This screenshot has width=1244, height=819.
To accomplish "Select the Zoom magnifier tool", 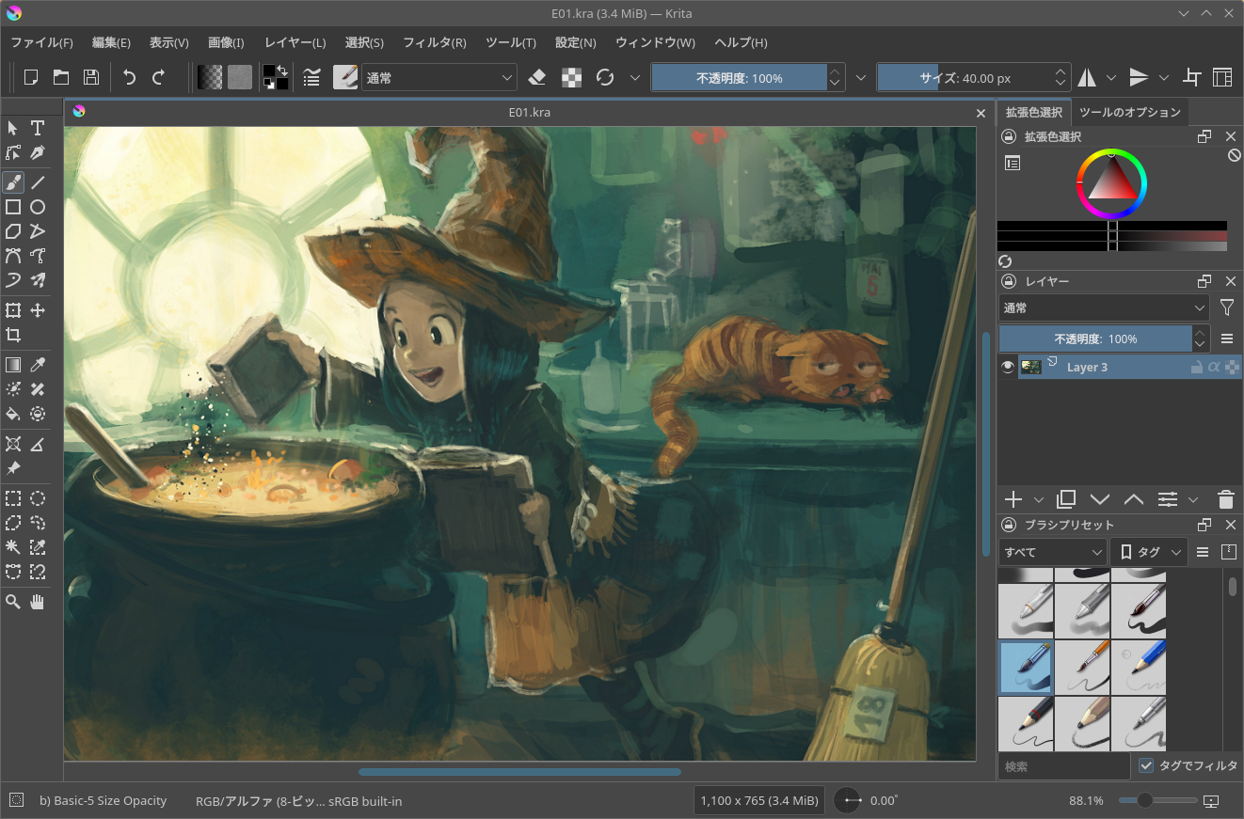I will click(x=13, y=602).
